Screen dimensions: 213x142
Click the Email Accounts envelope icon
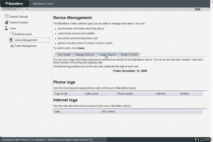pos(12,34)
